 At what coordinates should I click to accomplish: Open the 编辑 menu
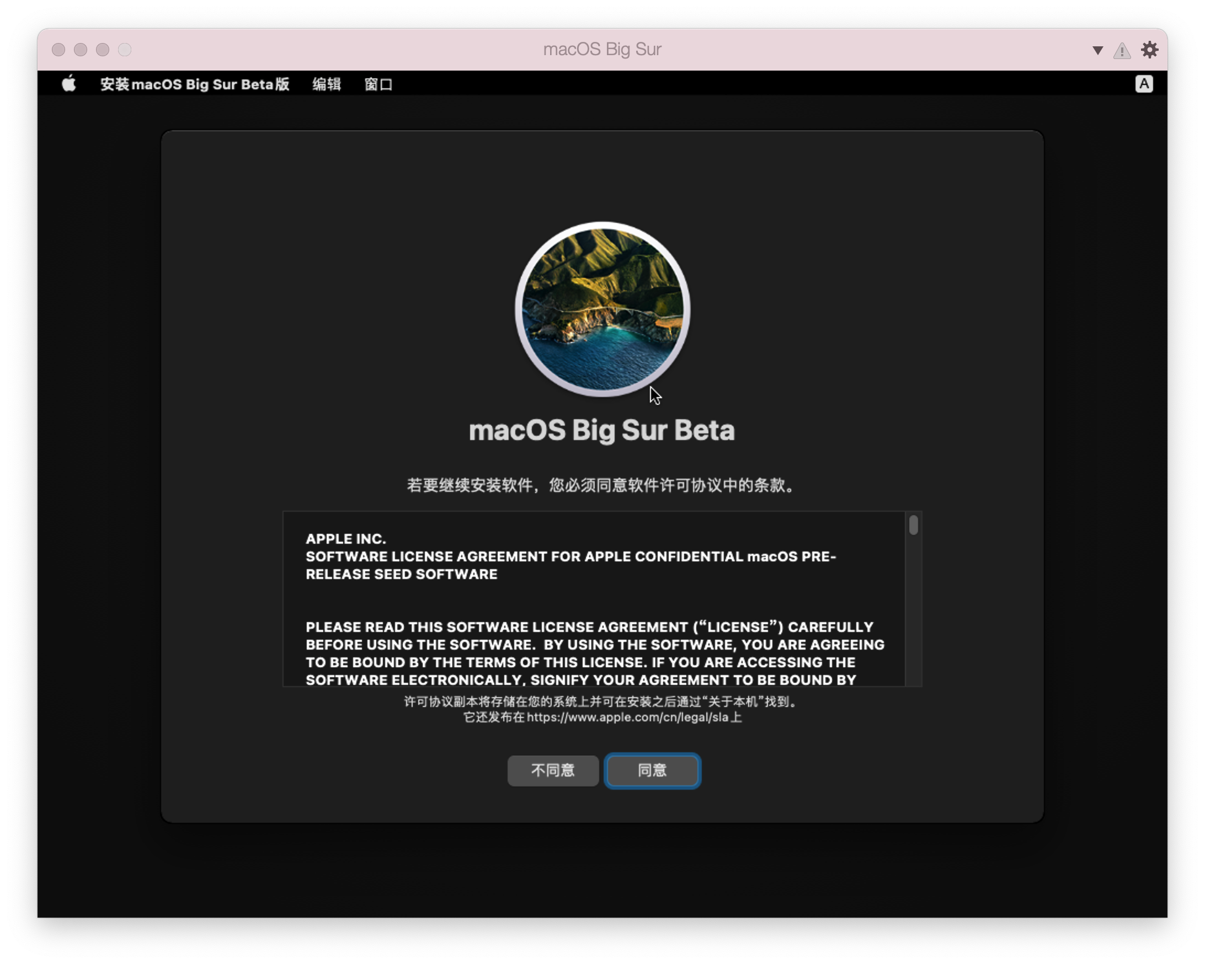coord(327,84)
